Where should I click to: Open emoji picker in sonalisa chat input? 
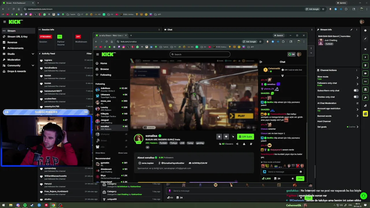click(x=301, y=172)
